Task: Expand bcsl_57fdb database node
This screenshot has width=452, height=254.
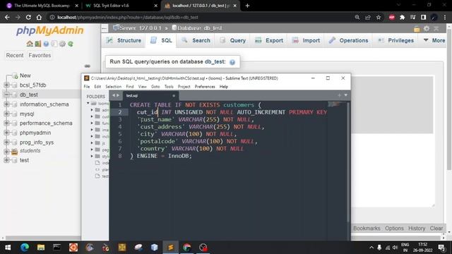Action: 6,85
